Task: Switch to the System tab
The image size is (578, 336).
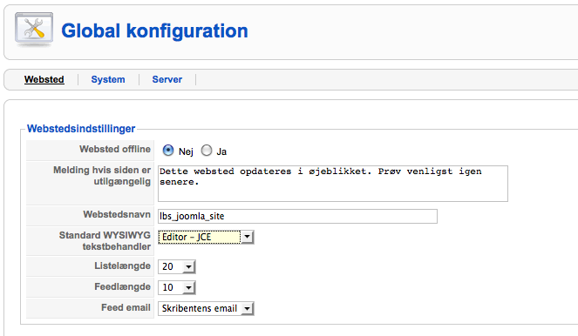Action: pos(108,79)
